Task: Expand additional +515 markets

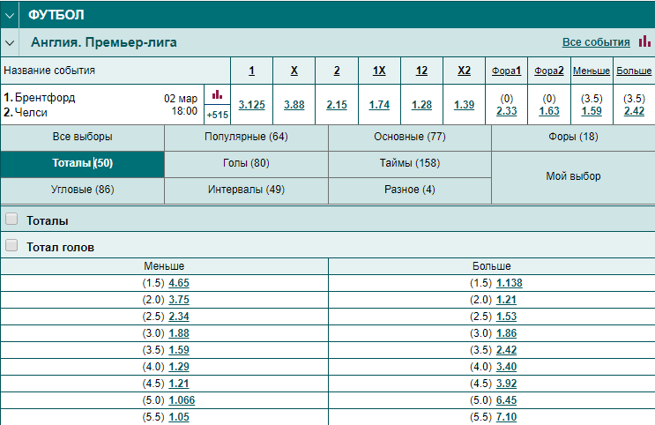Action: tap(217, 115)
